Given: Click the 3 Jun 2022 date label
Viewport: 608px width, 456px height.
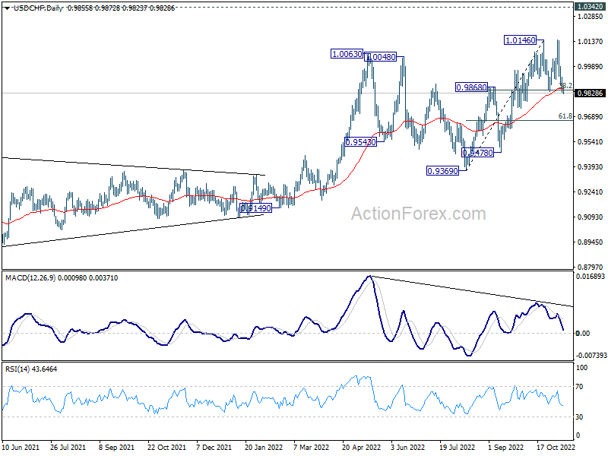Looking at the screenshot, I should click(x=408, y=447).
